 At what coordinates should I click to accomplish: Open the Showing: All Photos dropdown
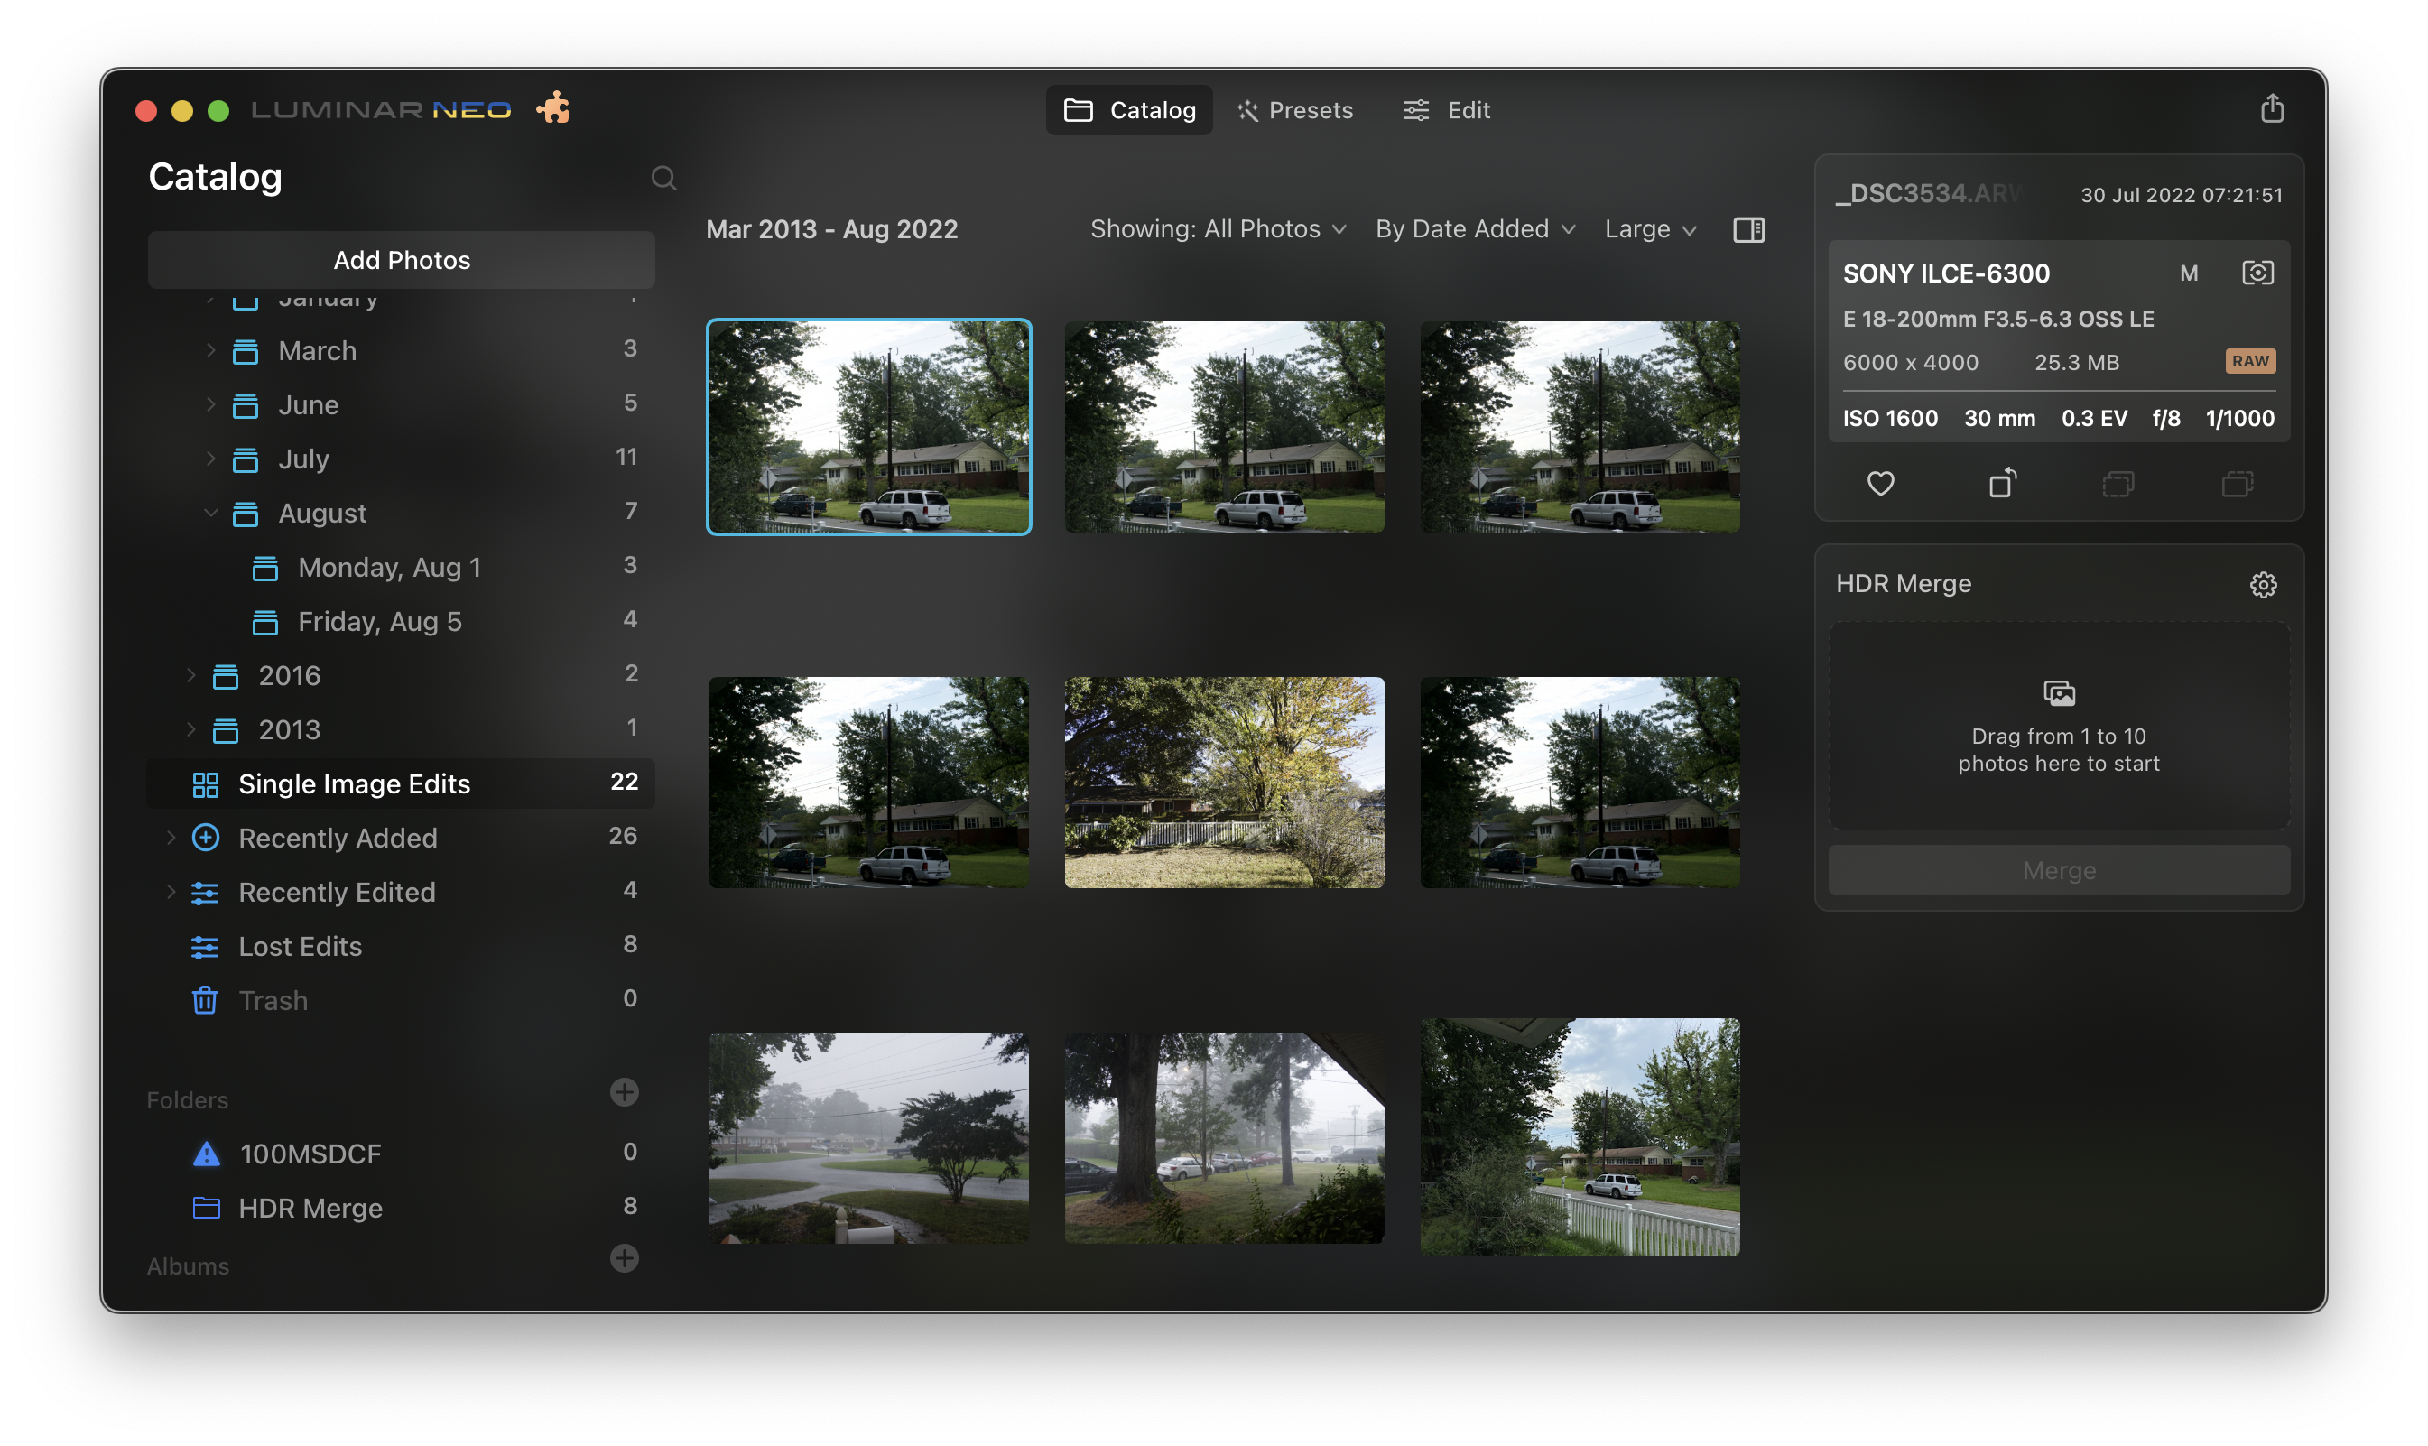1218,229
